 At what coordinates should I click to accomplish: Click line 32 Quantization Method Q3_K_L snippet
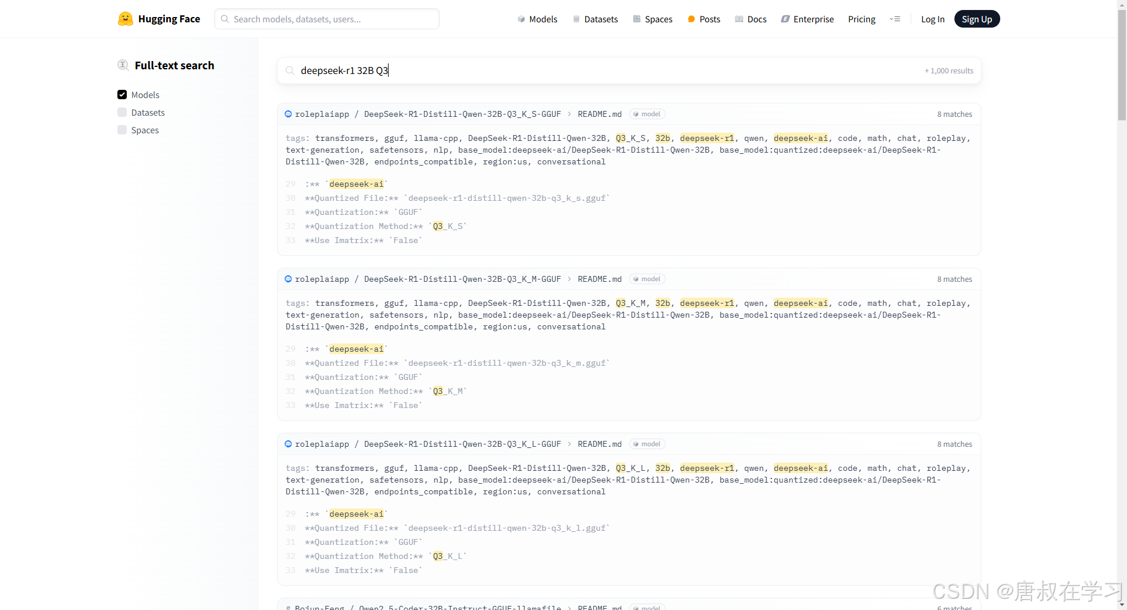[386, 556]
